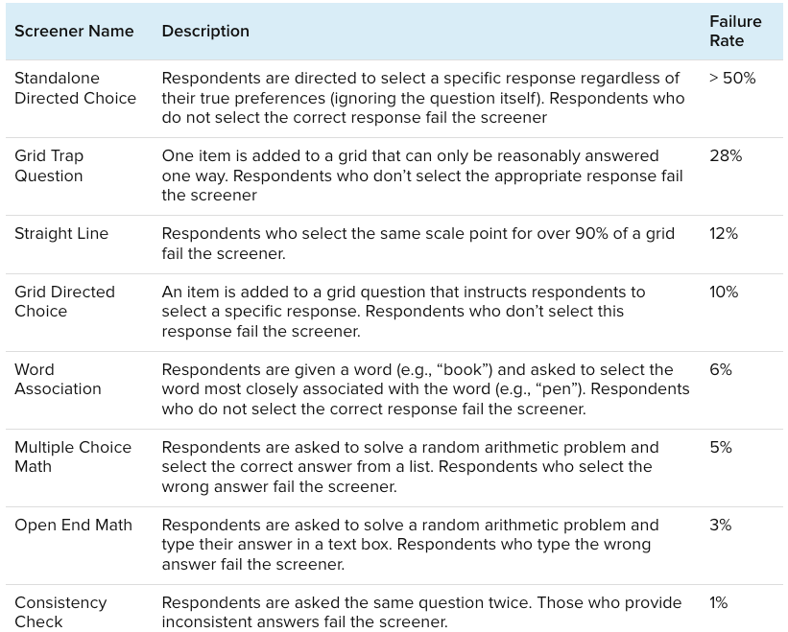Click the 1% failure rate value

tap(719, 603)
